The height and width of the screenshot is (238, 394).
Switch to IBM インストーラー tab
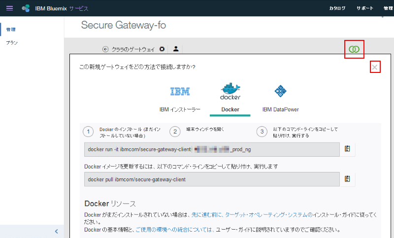[x=180, y=109]
